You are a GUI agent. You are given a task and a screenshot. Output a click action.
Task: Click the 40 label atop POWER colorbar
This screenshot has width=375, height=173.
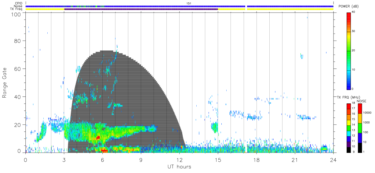point(353,12)
